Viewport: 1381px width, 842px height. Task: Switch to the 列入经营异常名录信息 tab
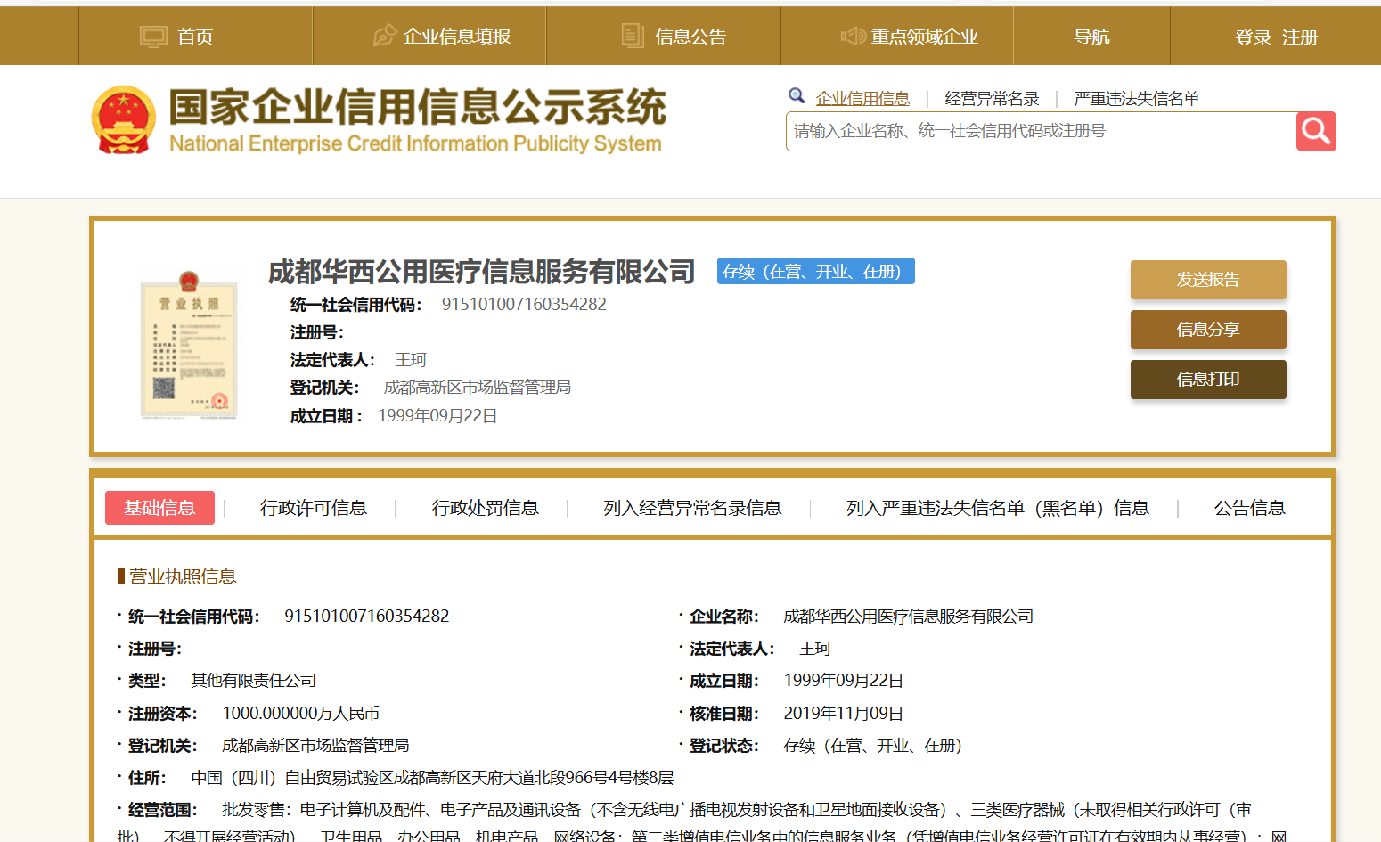[x=692, y=508]
